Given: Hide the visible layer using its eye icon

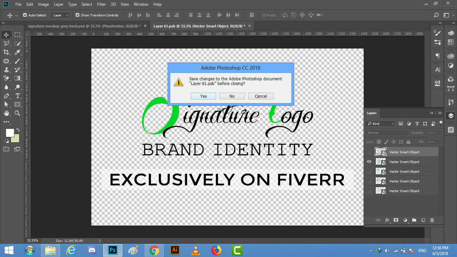Looking at the screenshot, I should [x=369, y=162].
